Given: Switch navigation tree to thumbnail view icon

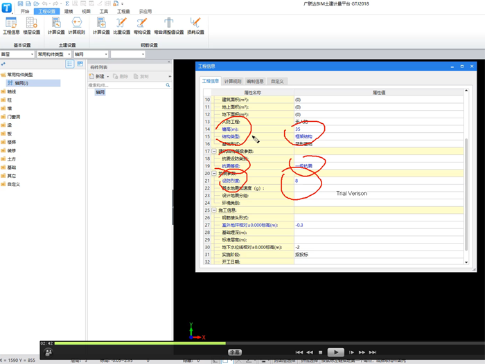Looking at the screenshot, I should (80, 64).
